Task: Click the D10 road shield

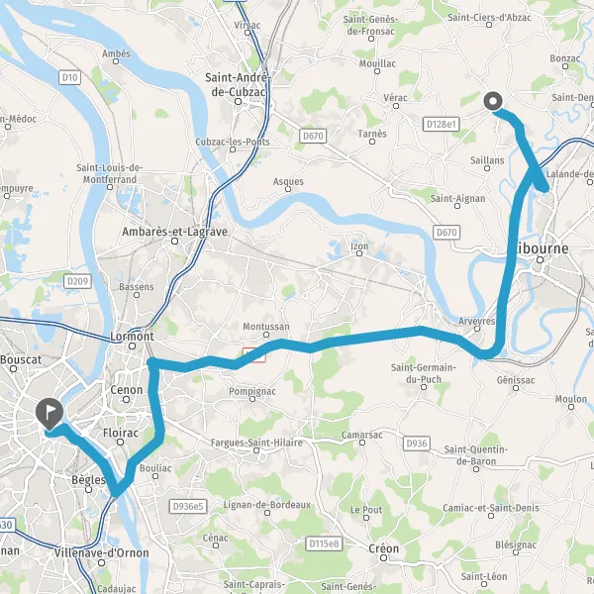Action: 69,77
